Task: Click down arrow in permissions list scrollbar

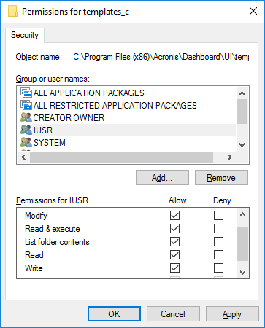Action: [242, 273]
